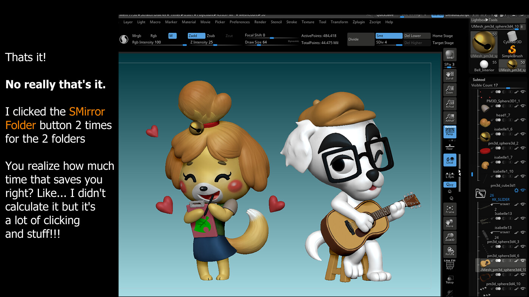Select the Zoom canvas icon
This screenshot has width=529, height=297.
pos(450,89)
